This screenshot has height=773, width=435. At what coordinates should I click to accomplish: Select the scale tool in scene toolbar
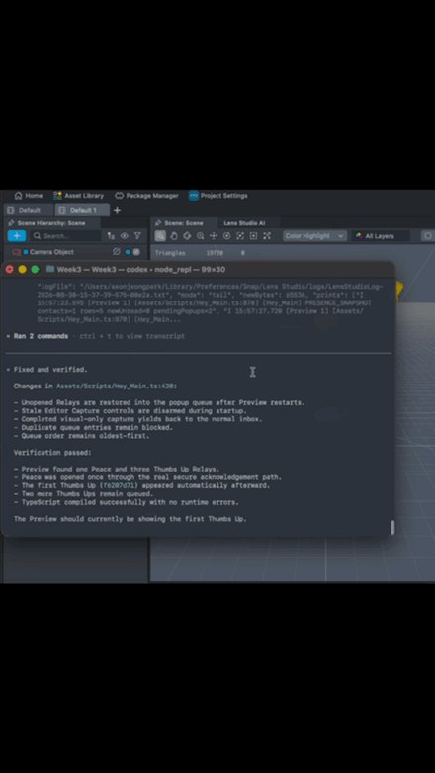(x=240, y=236)
